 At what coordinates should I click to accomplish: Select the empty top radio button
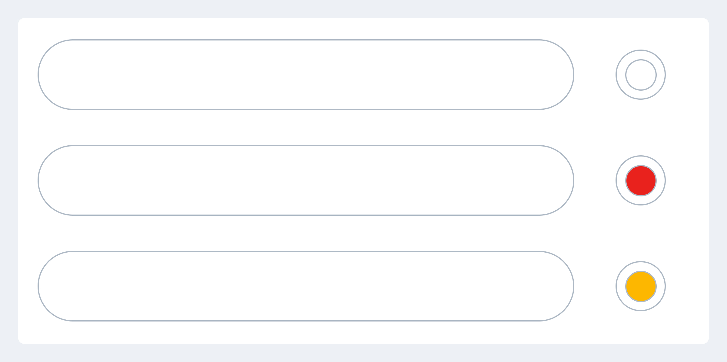click(641, 75)
